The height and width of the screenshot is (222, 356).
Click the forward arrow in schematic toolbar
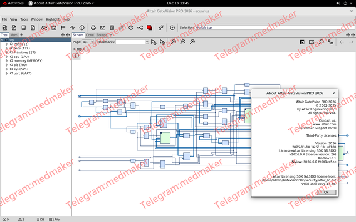click(x=351, y=42)
